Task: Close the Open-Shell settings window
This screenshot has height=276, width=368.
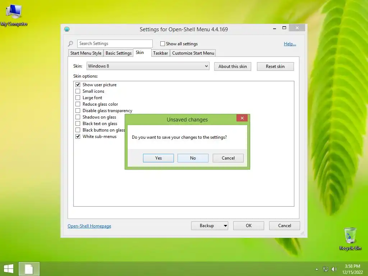Action: [297, 28]
